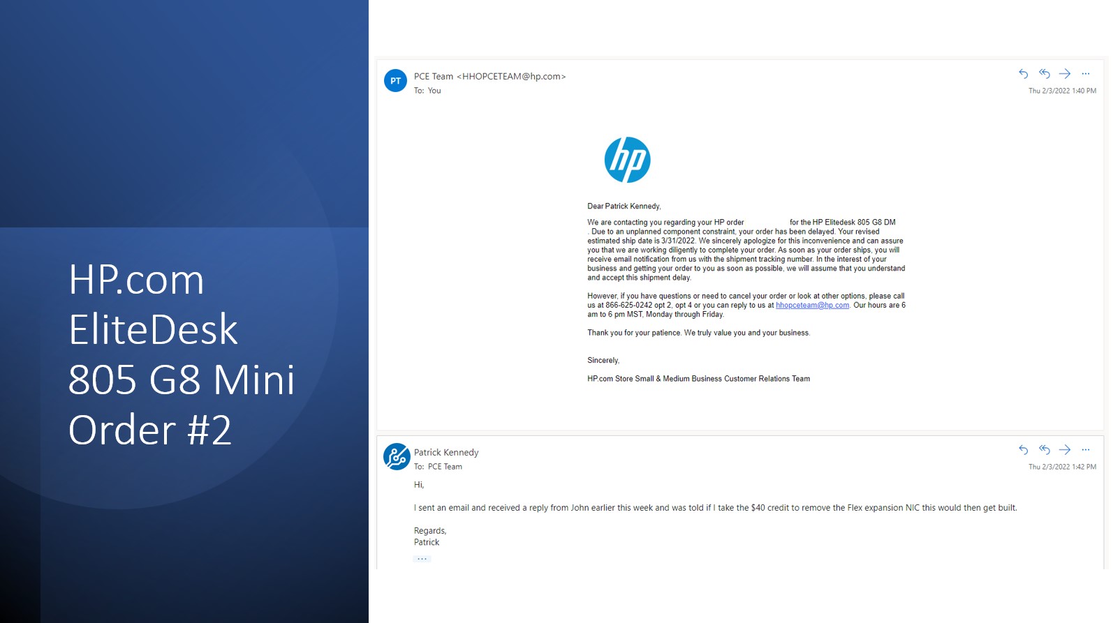Click Reply icon on PCE Team email
This screenshot has width=1113, height=623.
click(x=1023, y=74)
